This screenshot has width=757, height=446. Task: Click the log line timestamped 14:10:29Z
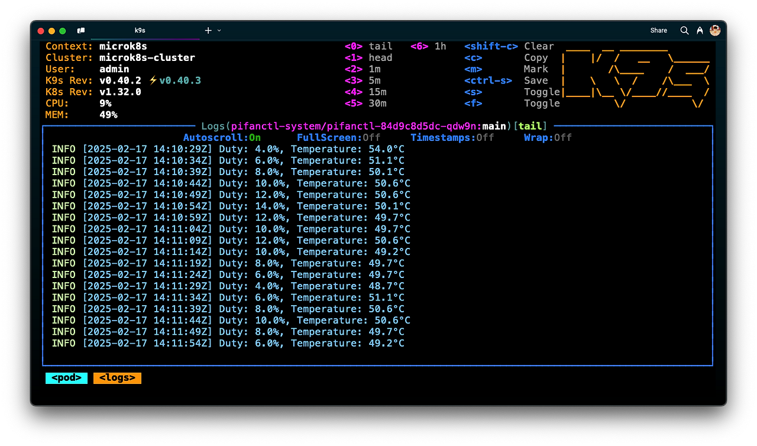point(228,149)
